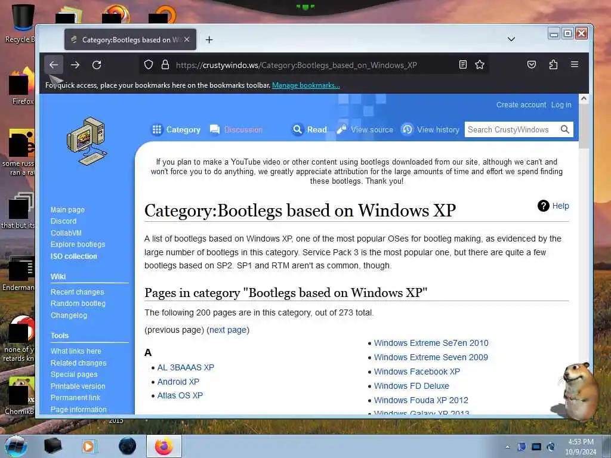
Task: Click the Log in link
Action: (561, 105)
